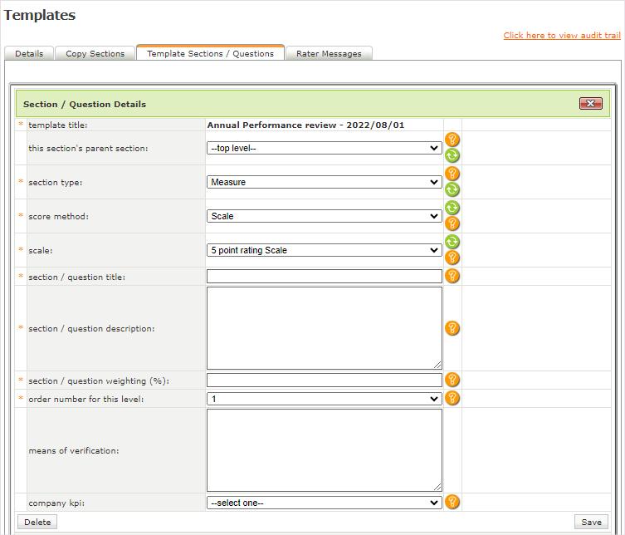The image size is (625, 535).
Task: Switch to the Rater Messages tab
Action: coord(329,54)
